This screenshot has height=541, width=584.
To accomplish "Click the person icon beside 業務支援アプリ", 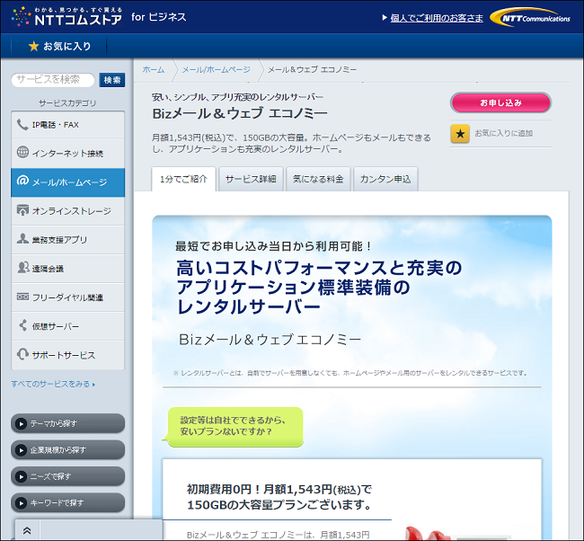I will [x=22, y=238].
